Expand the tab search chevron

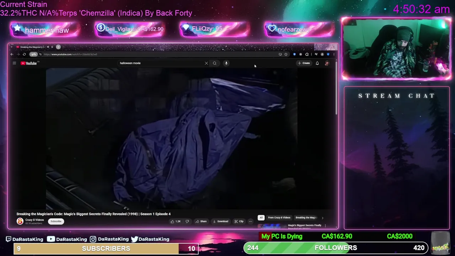coord(12,47)
